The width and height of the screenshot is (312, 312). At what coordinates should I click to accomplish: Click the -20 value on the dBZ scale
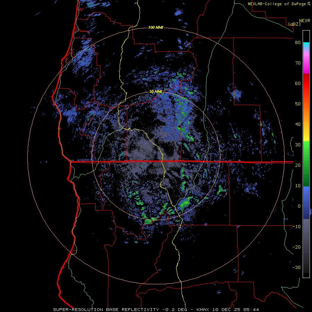[x=296, y=247]
